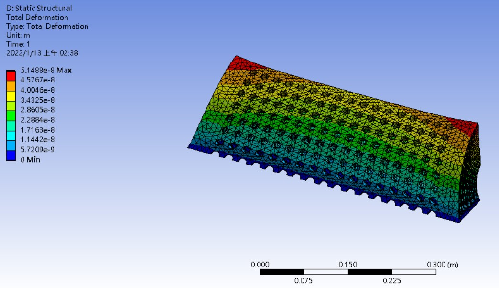The height and width of the screenshot is (288, 499).
Task: Select the "0.225" scale ruler label
Action: coord(392,281)
